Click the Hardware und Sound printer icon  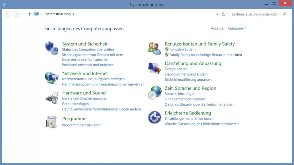(x=52, y=98)
